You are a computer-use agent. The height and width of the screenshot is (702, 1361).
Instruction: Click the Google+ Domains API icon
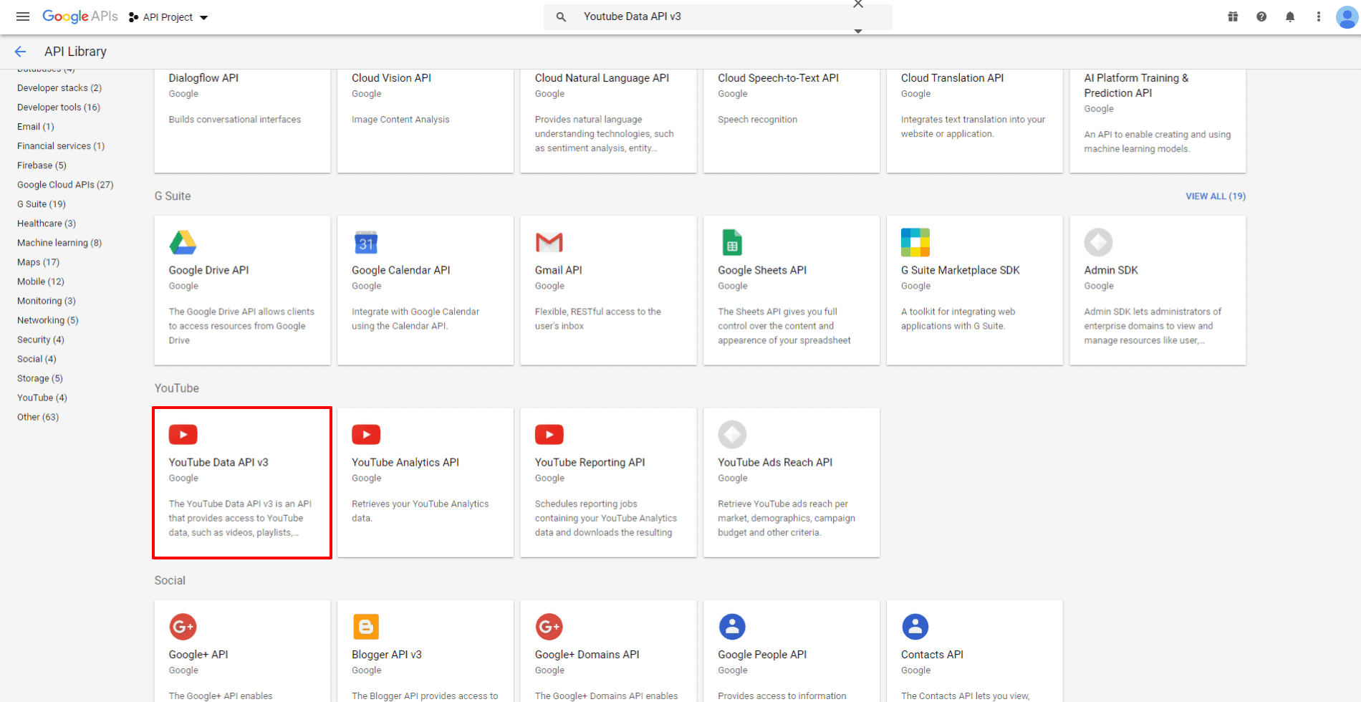click(x=549, y=627)
